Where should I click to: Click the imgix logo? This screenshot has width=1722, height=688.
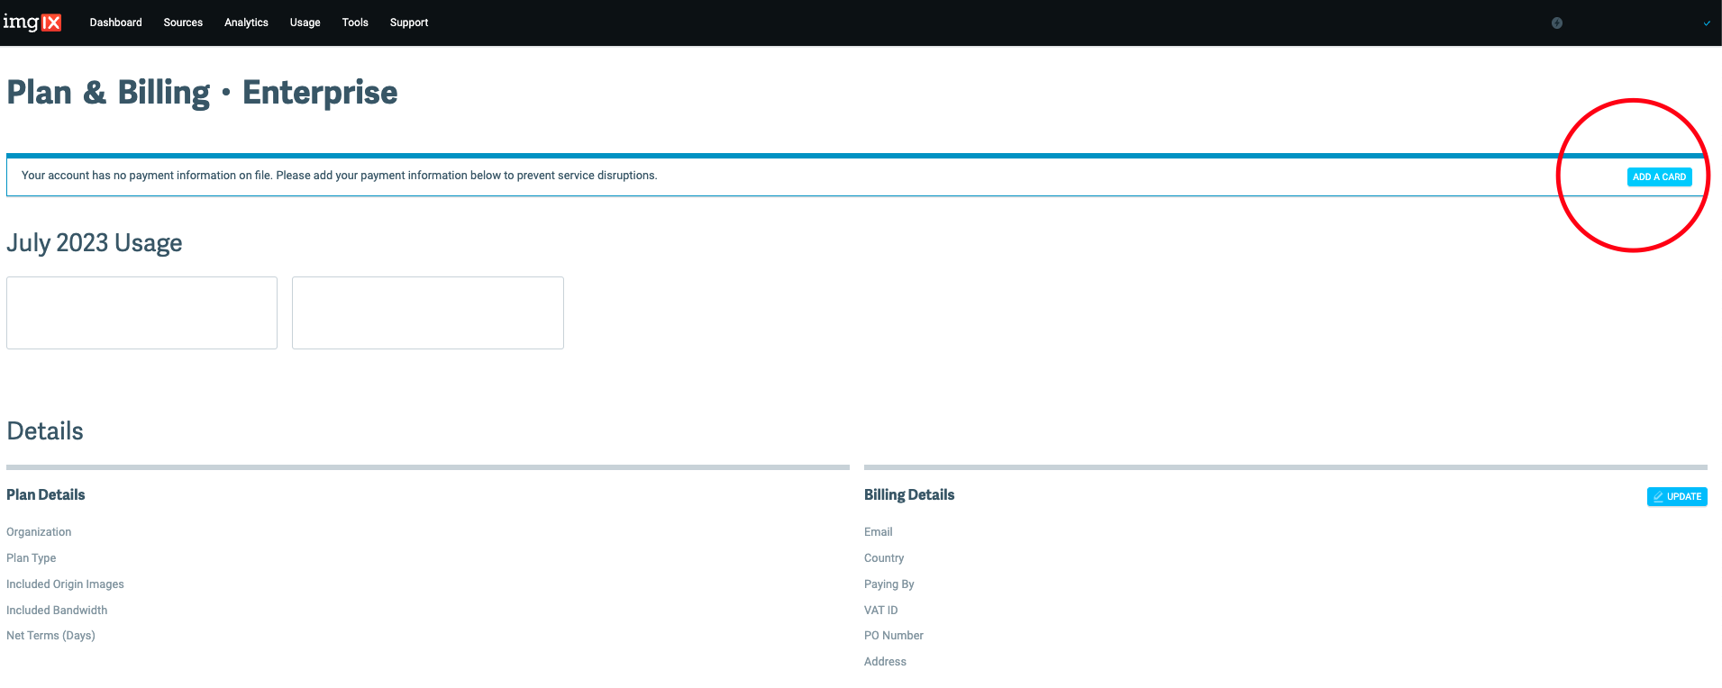32,23
